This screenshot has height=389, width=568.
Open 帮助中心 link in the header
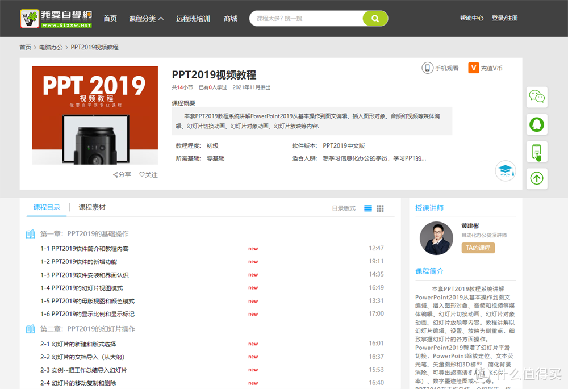[471, 18]
